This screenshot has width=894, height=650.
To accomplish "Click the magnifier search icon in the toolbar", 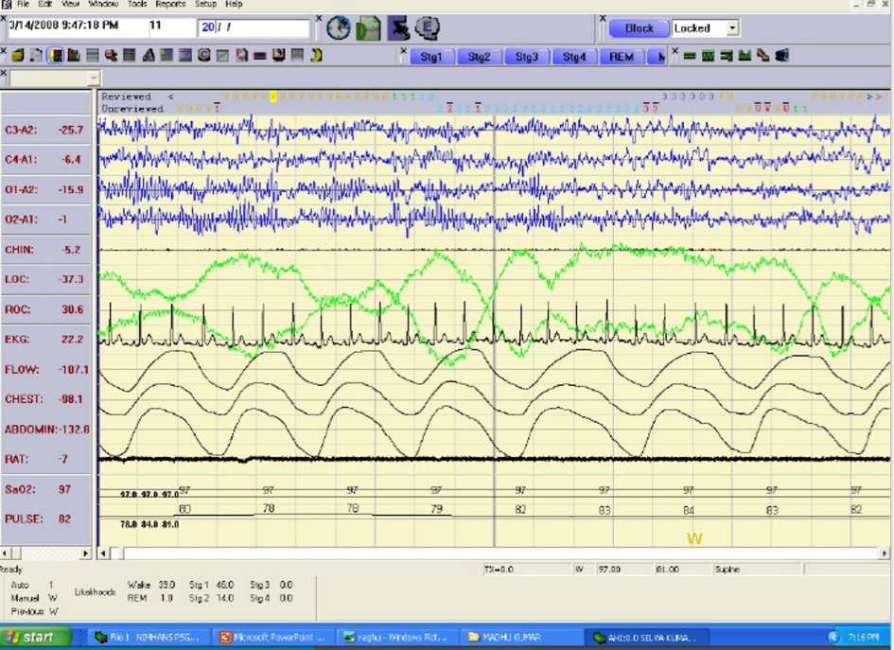I will [x=111, y=55].
